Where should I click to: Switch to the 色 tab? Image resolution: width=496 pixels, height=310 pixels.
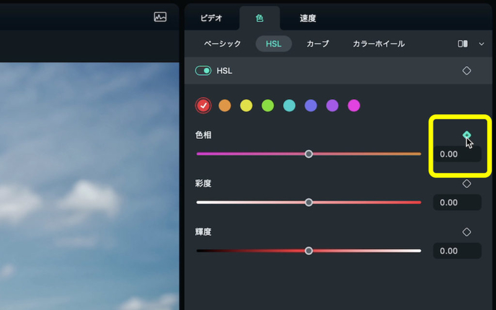[259, 18]
